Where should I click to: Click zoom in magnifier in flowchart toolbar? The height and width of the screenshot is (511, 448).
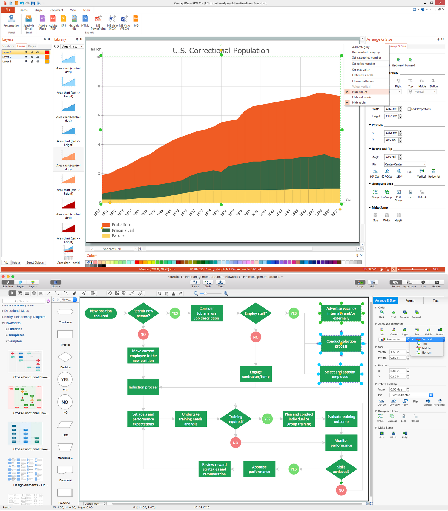[226, 293]
